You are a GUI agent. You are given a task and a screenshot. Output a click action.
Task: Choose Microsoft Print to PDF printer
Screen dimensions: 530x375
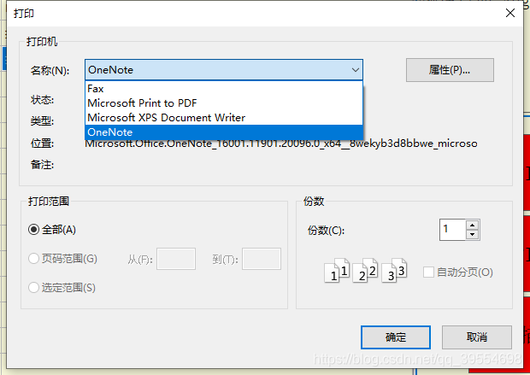(224, 103)
